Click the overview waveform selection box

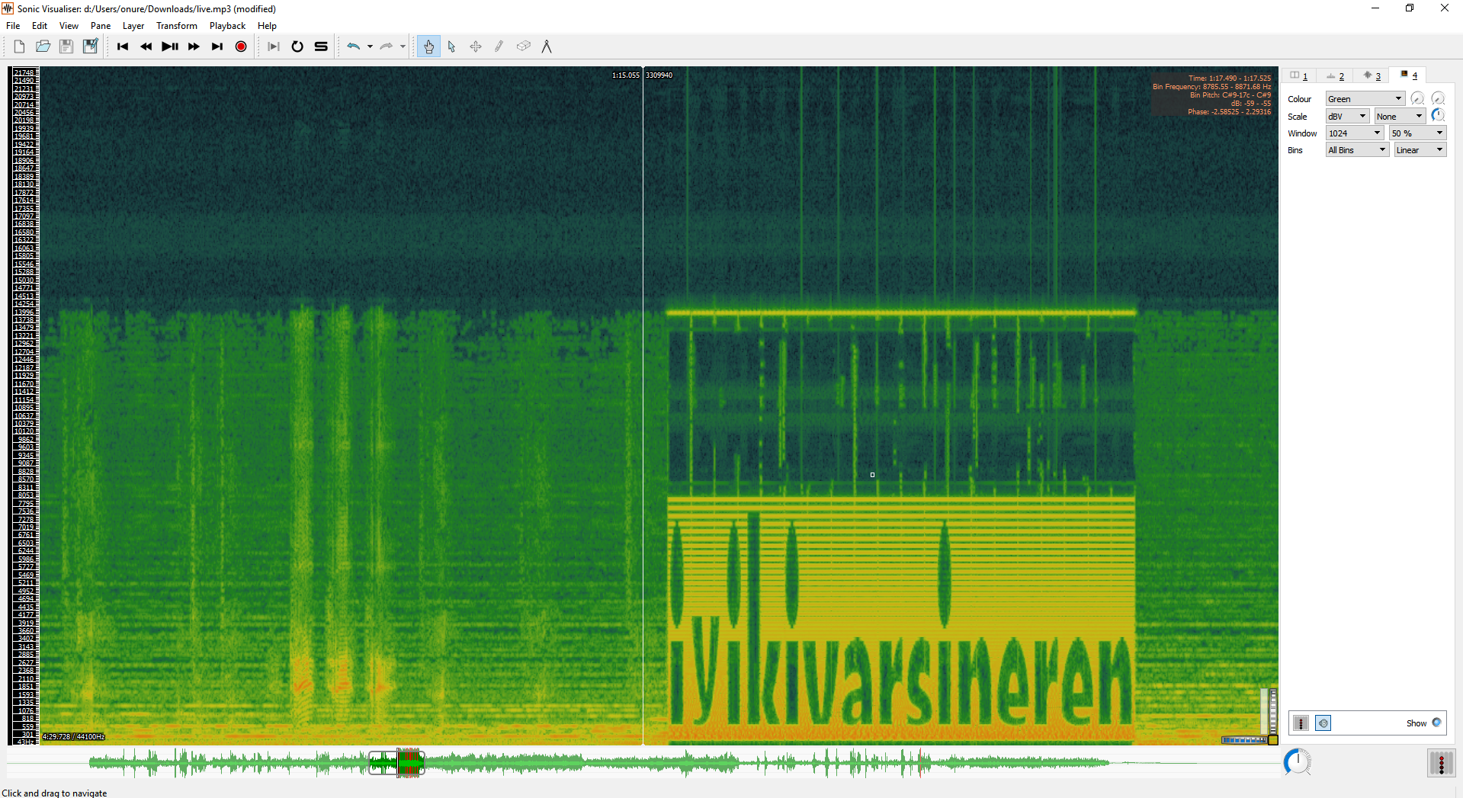[396, 762]
